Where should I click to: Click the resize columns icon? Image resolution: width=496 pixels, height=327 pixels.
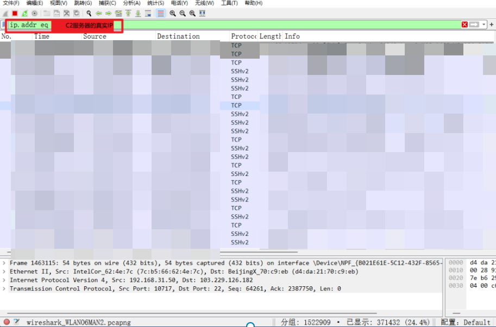click(x=202, y=13)
